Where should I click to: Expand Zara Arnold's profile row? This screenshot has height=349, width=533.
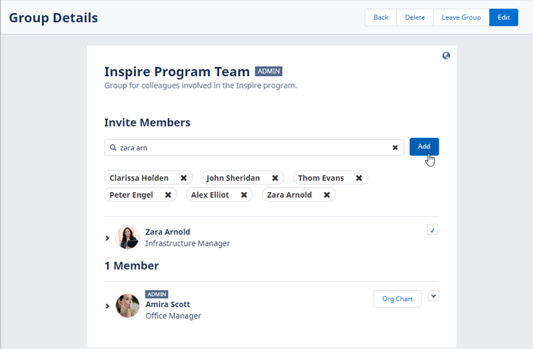coord(108,238)
